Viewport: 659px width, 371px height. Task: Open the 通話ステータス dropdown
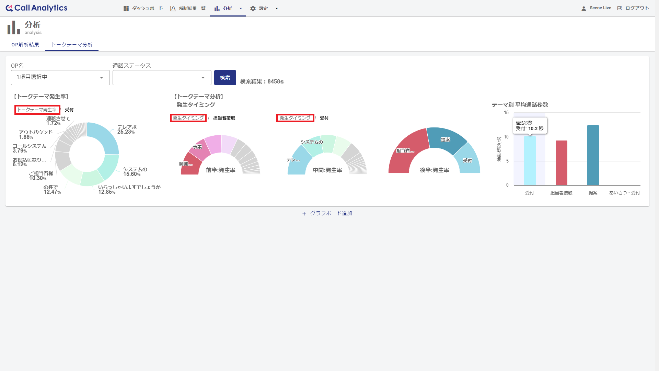tap(162, 78)
